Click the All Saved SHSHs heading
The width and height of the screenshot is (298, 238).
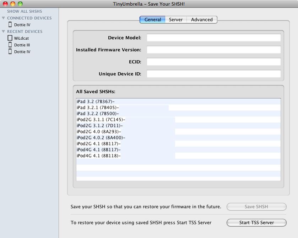click(96, 92)
